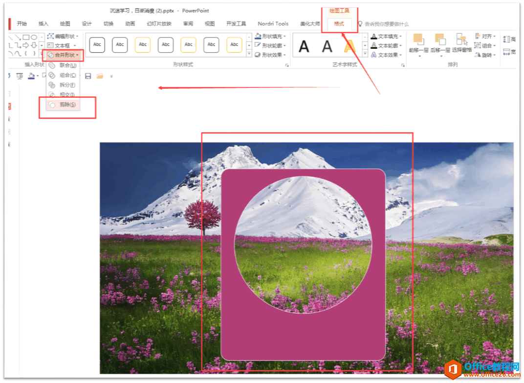The height and width of the screenshot is (383, 524).
Task: Start slideshow from beginning icon in quick access bar
Action: pyautogui.click(x=20, y=76)
